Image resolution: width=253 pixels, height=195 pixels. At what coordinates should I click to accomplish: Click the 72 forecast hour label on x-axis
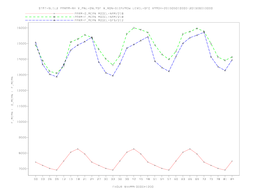point(204,179)
